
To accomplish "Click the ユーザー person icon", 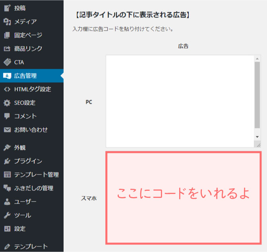I will click(x=7, y=202).
